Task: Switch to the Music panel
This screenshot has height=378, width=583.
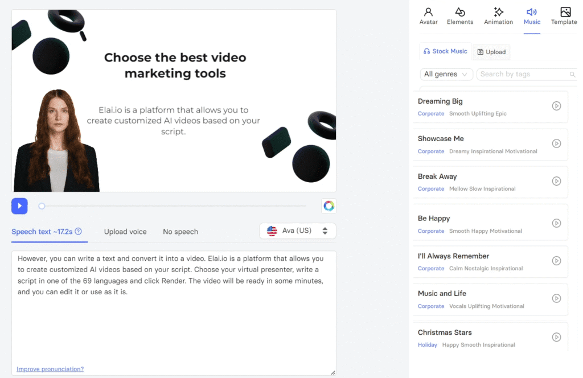Action: tap(532, 17)
